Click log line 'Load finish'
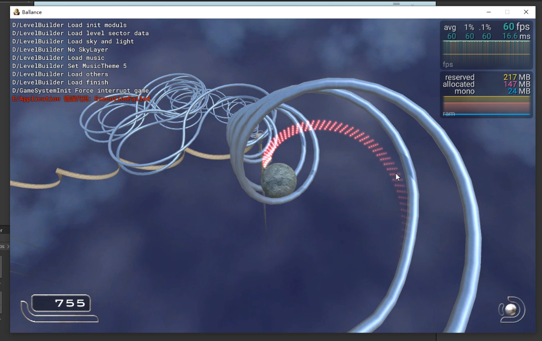Screen dimensions: 542x341 pyautogui.click(x=60, y=82)
